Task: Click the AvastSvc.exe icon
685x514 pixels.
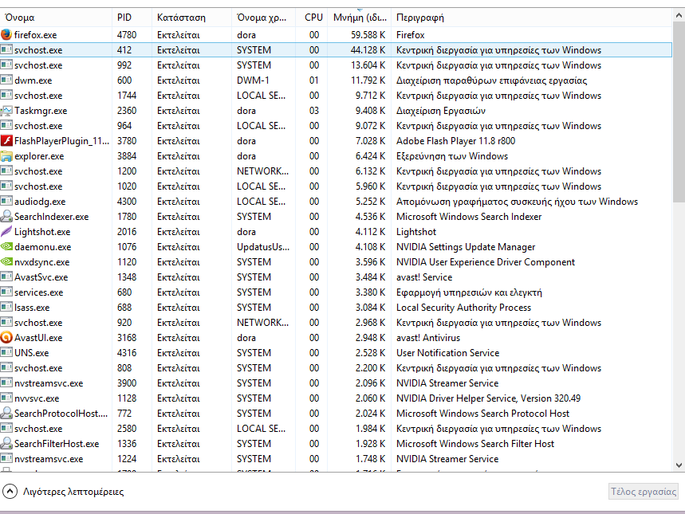Action: (x=6, y=277)
